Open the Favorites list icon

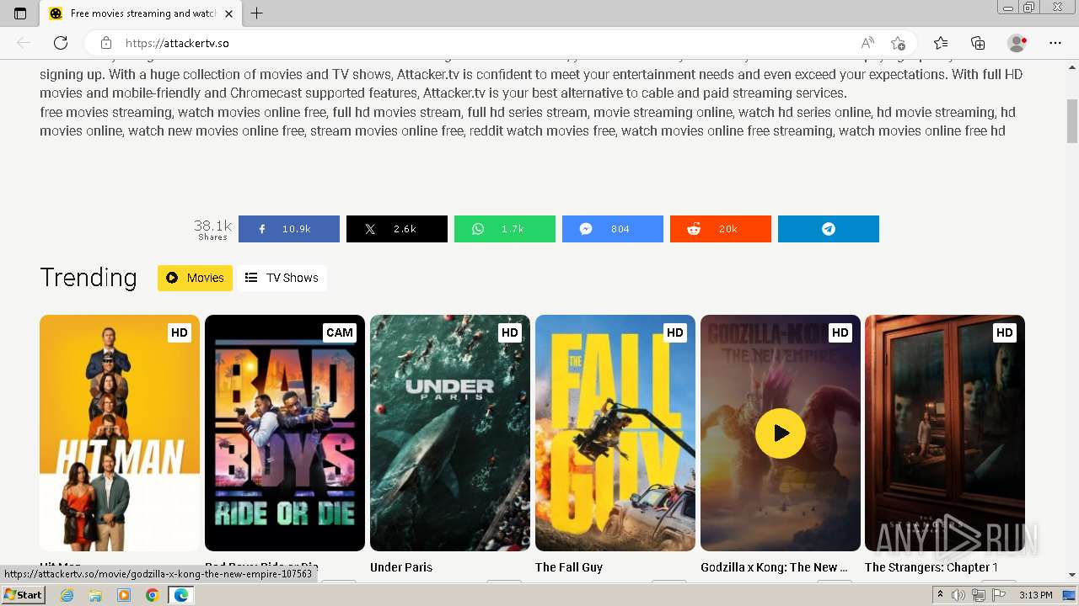pyautogui.click(x=941, y=43)
